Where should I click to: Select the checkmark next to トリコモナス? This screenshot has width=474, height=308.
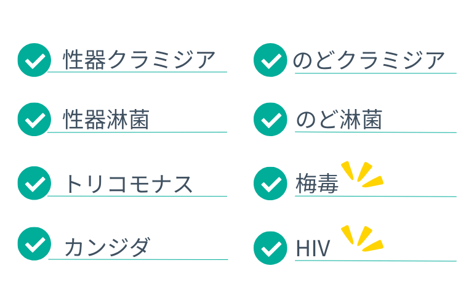(34, 184)
